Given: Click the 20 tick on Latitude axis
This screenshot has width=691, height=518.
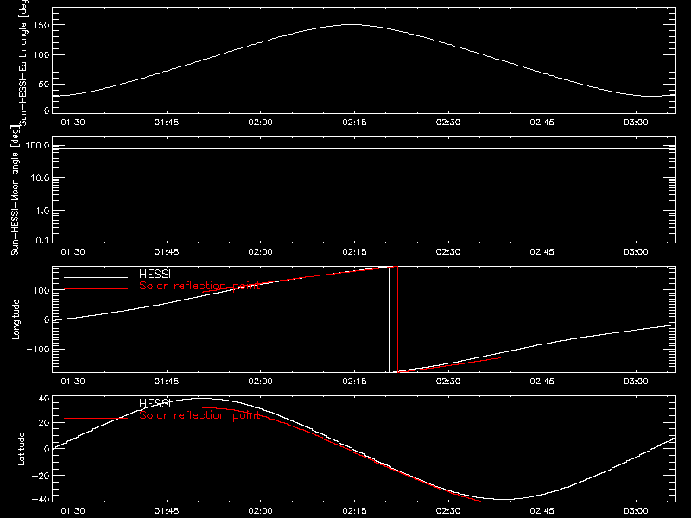Looking at the screenshot, I should click(44, 422).
